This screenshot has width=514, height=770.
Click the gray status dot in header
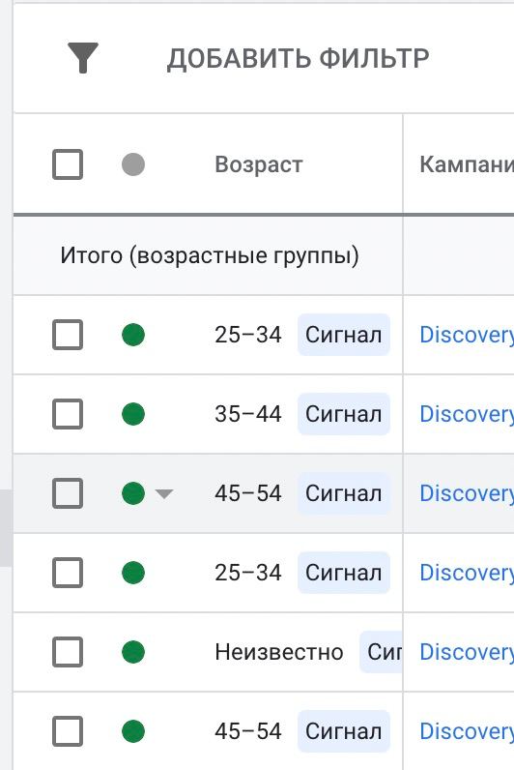[133, 164]
